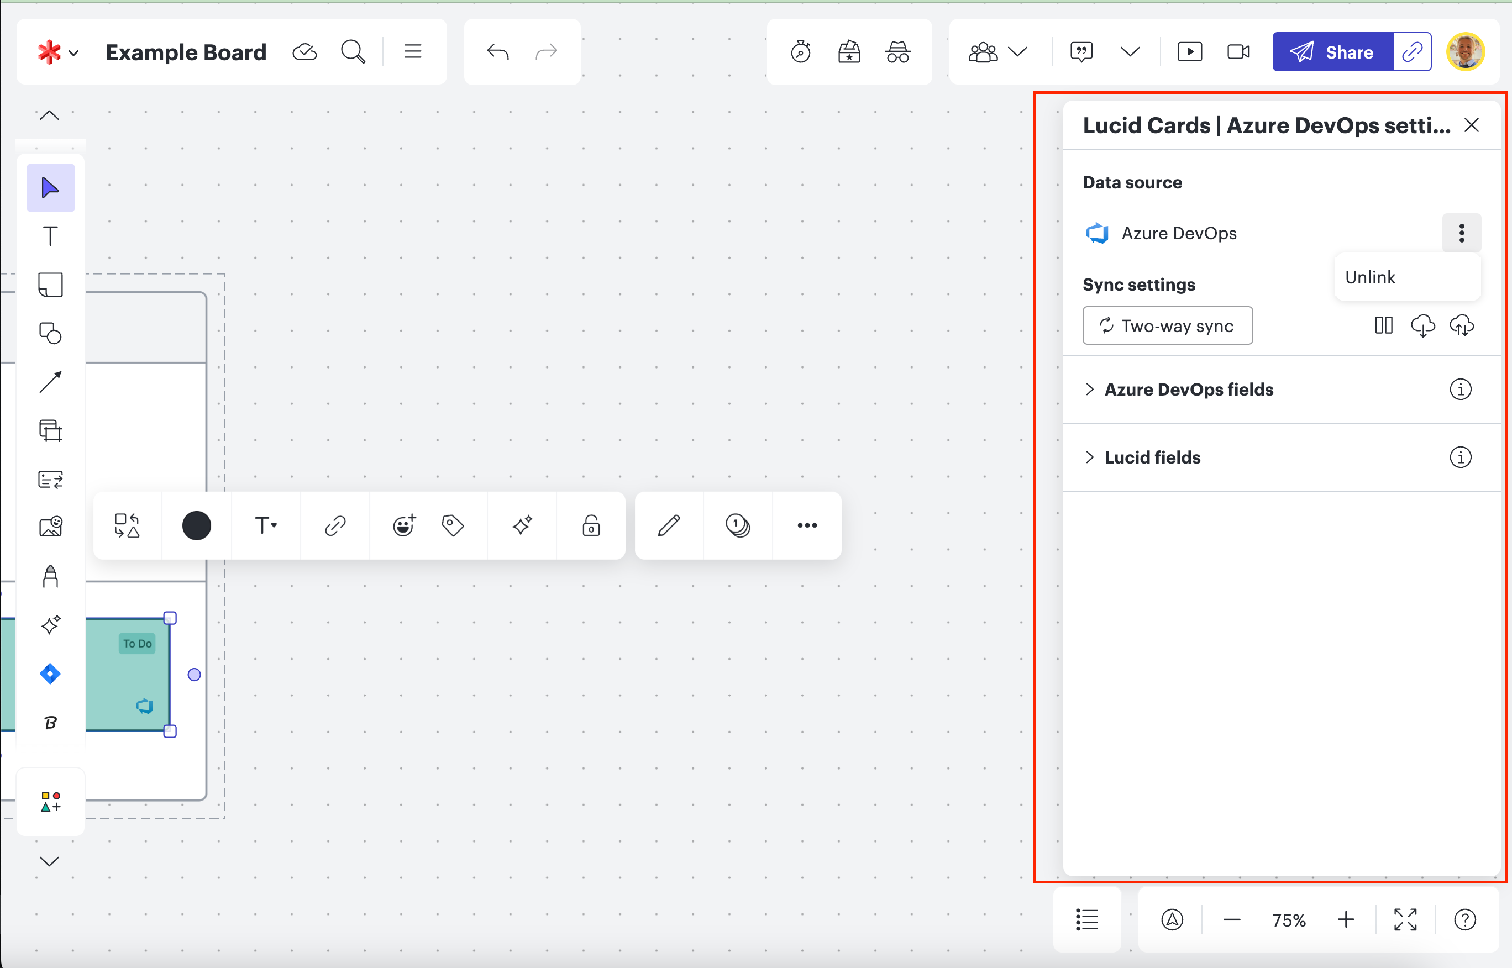Image resolution: width=1512 pixels, height=968 pixels.
Task: Click the AI sparkle in floating toolbar
Action: tap(522, 525)
